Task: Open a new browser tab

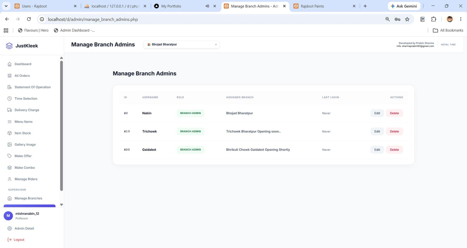Action: (365, 6)
